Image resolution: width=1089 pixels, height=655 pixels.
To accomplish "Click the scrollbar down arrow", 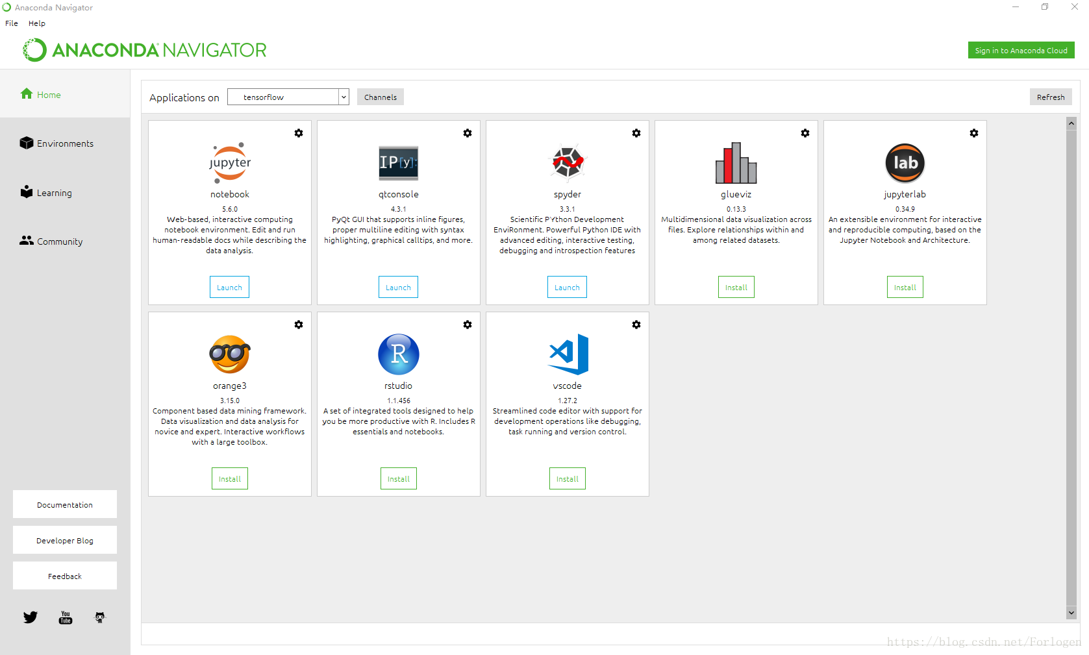I will click(x=1071, y=612).
